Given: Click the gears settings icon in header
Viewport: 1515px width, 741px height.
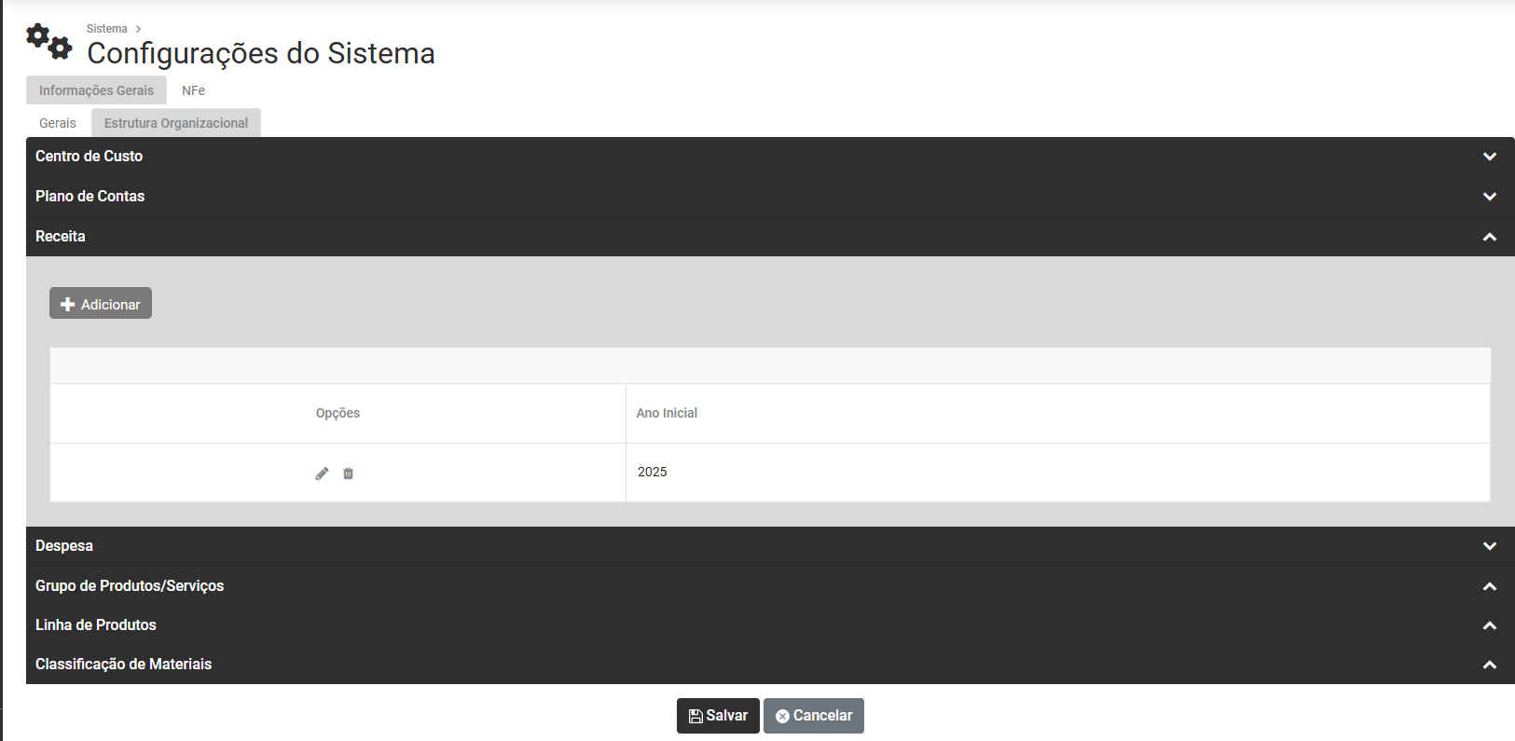Looking at the screenshot, I should pyautogui.click(x=48, y=42).
